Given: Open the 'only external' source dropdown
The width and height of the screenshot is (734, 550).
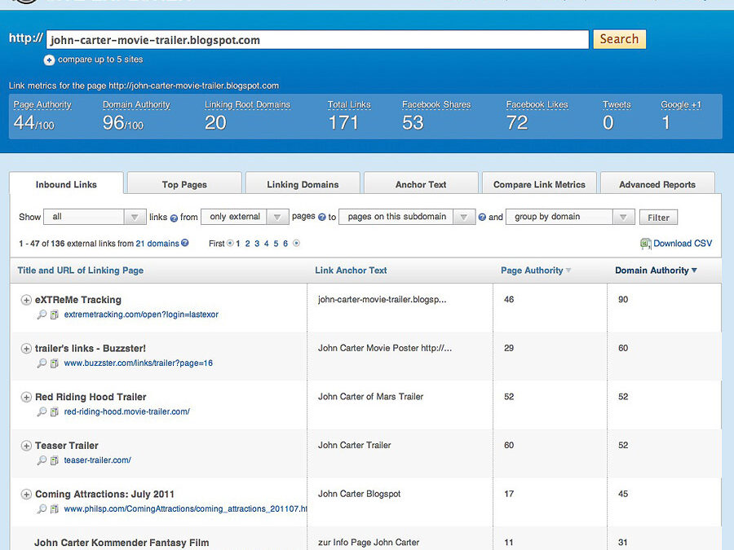Looking at the screenshot, I should [x=245, y=217].
